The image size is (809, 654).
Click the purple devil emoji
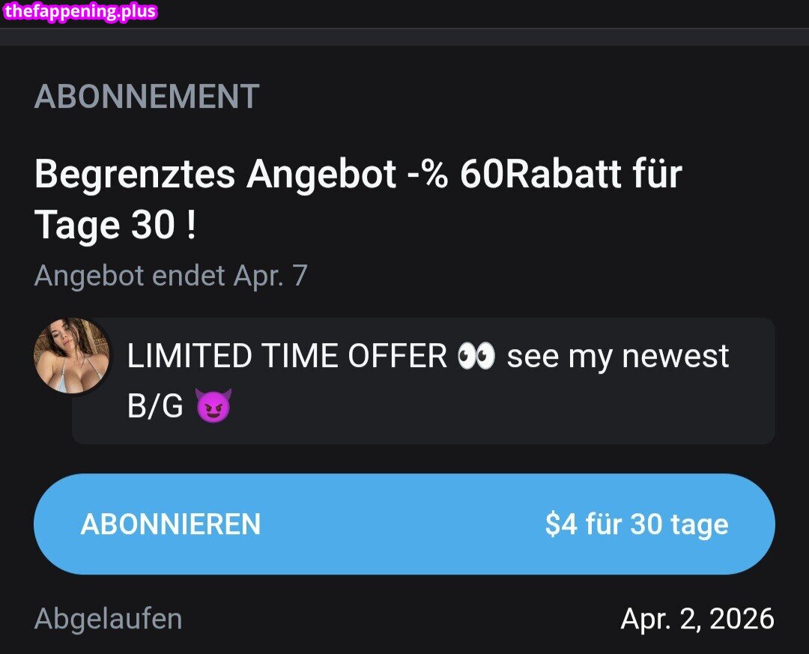pos(213,405)
